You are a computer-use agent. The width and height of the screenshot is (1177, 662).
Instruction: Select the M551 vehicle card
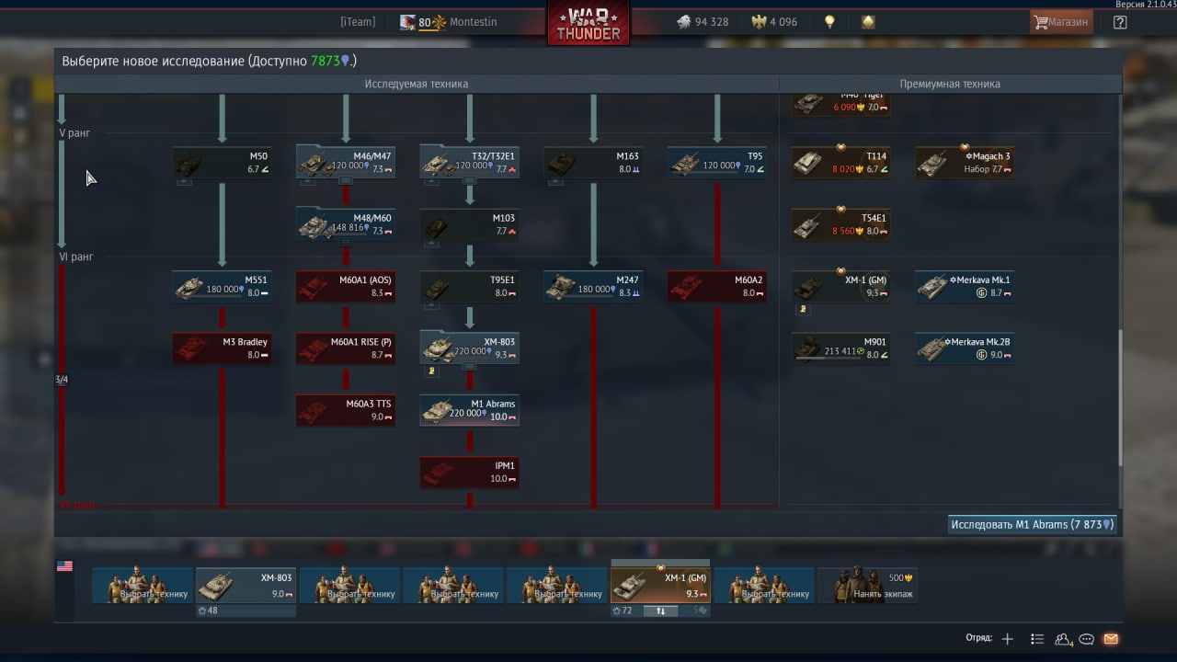click(222, 286)
